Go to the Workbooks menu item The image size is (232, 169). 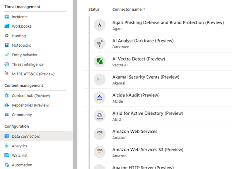22,26
